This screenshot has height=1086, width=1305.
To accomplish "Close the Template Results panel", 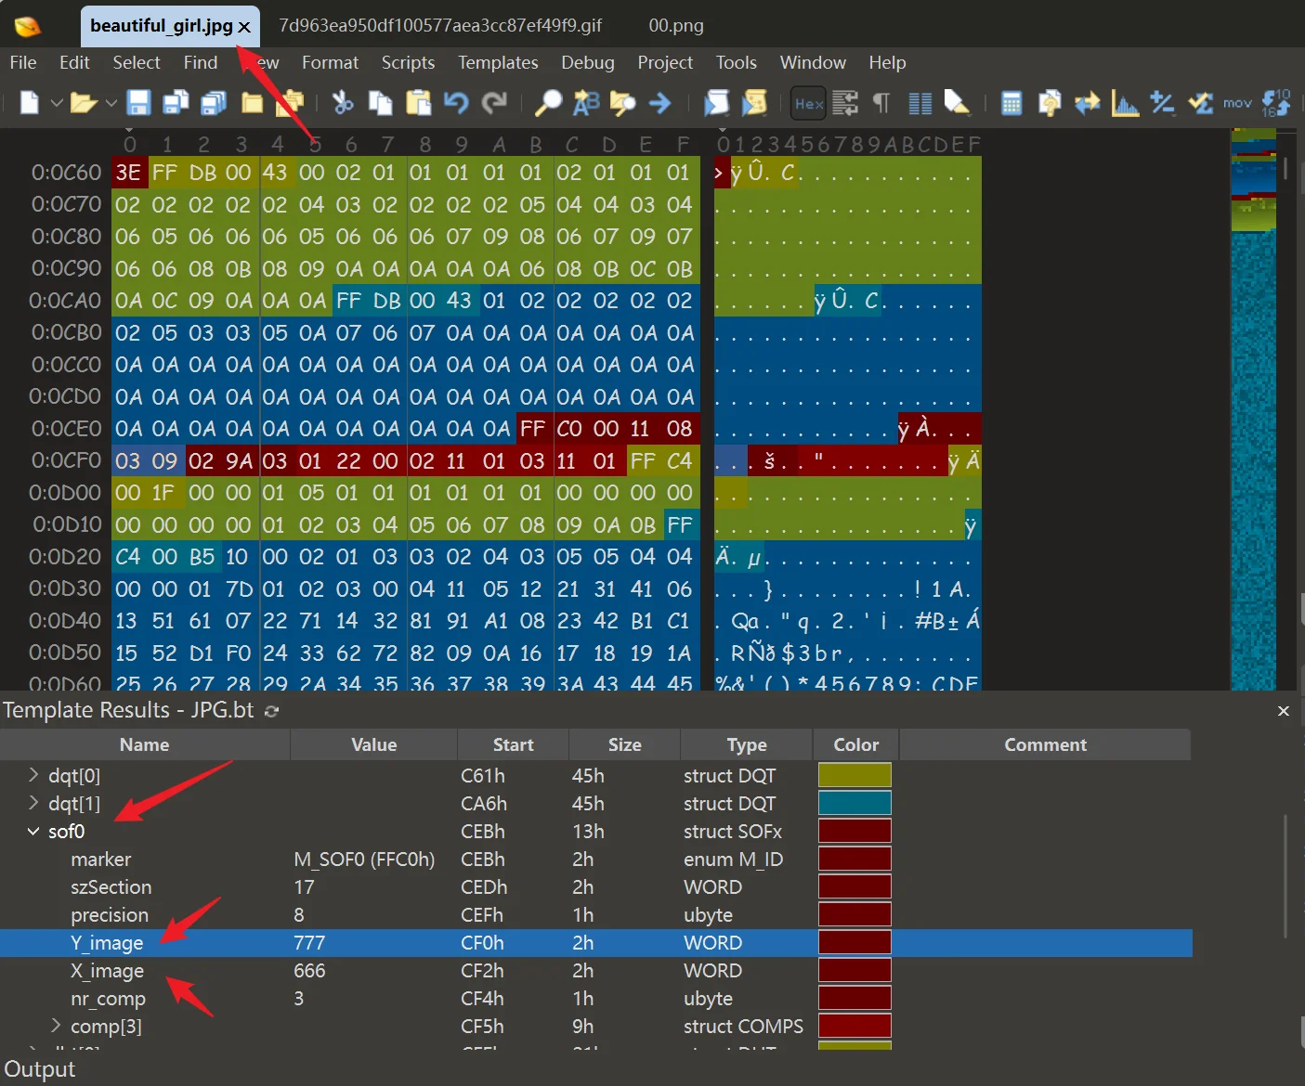I will 1283,711.
